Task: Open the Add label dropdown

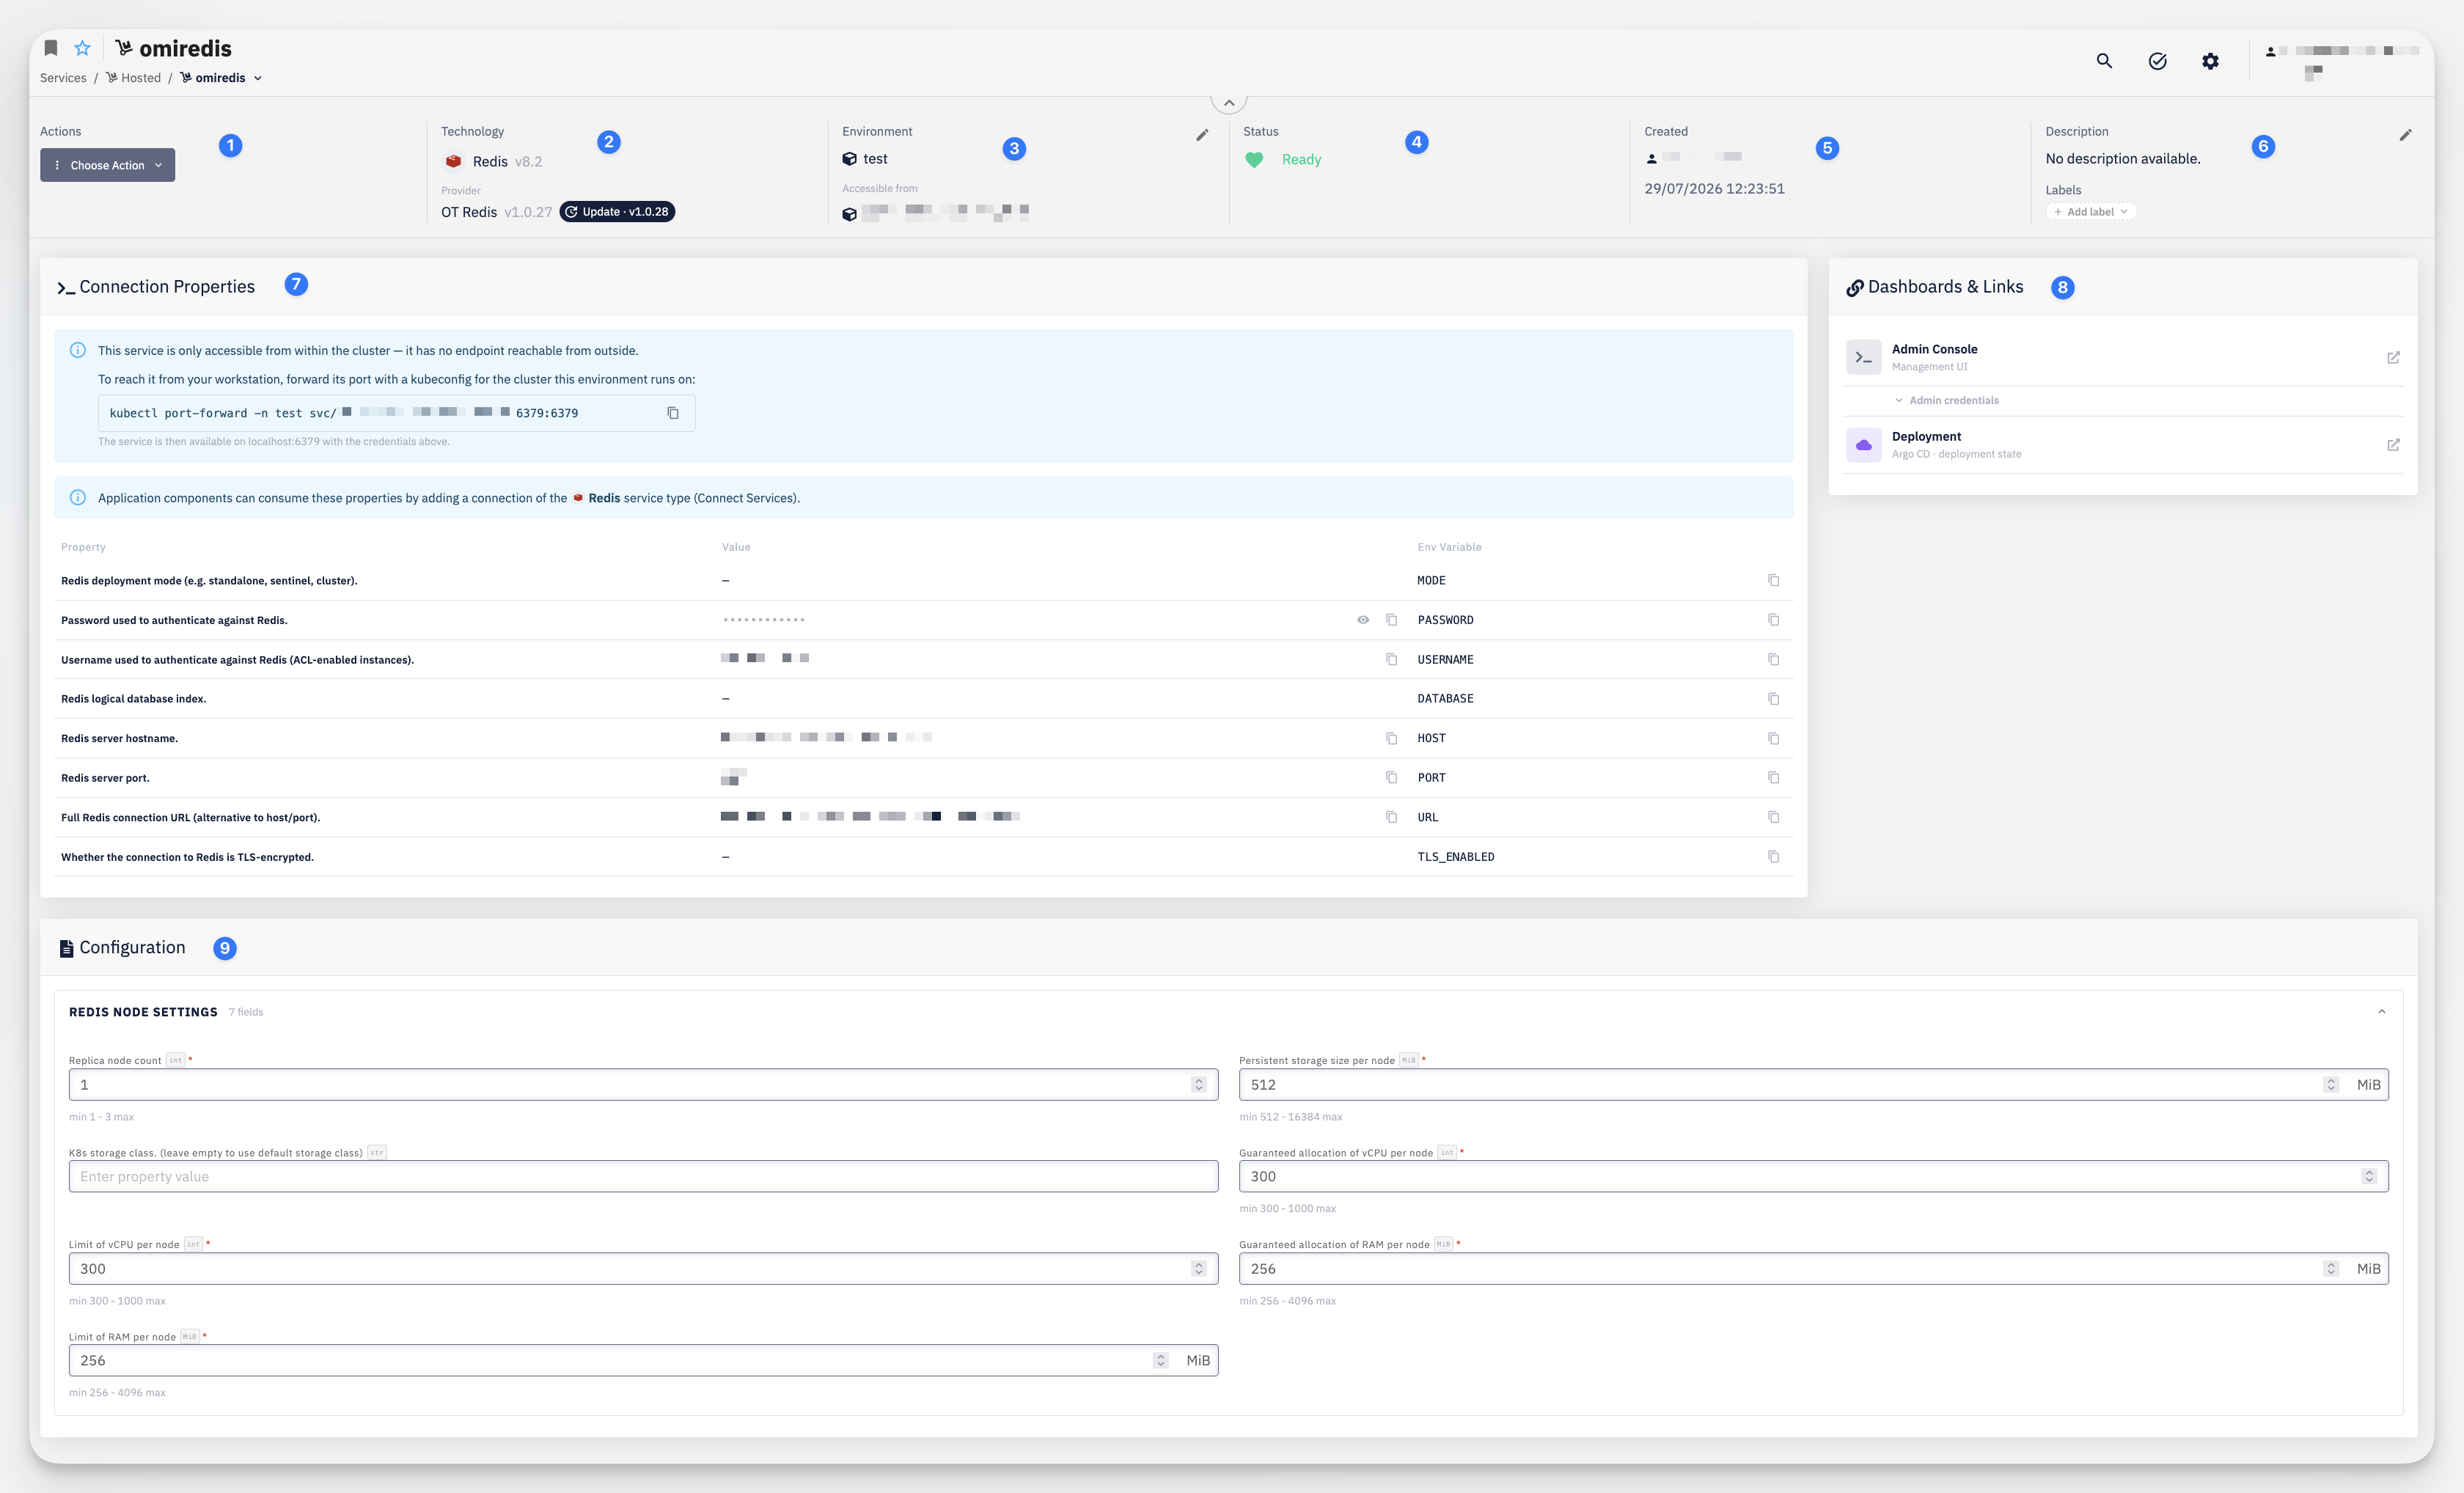Action: point(2090,212)
